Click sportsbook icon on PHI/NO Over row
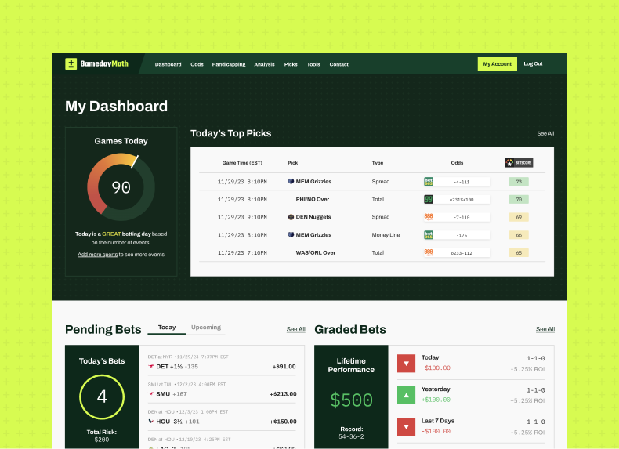 429,199
